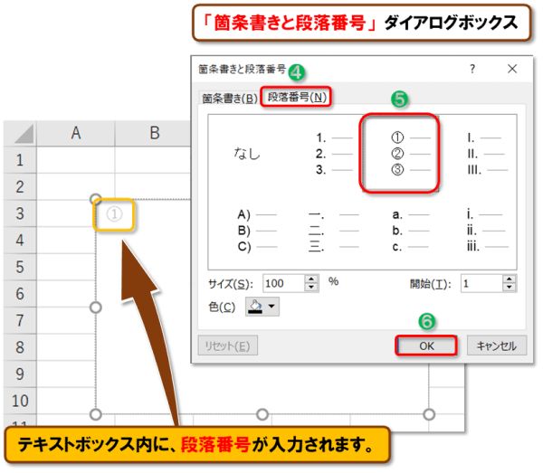Select row 1 header
Viewport: 543px width, 473px height.
(20, 160)
